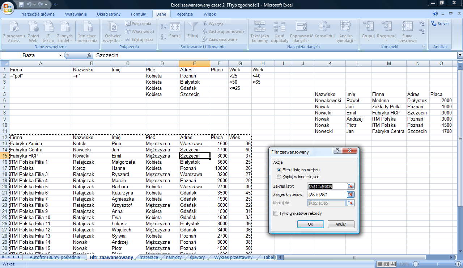This screenshot has height=268, width=463.
Task: Click the Office button logo
Action: point(8,7)
